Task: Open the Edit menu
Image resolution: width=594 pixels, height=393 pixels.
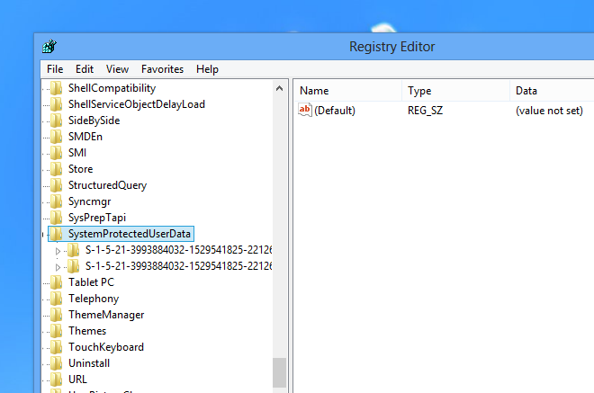Action: 85,69
